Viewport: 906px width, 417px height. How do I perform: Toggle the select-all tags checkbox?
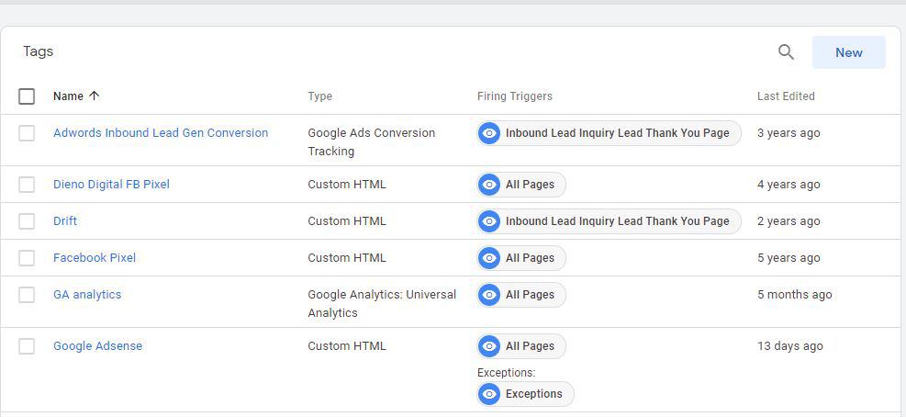pos(27,96)
